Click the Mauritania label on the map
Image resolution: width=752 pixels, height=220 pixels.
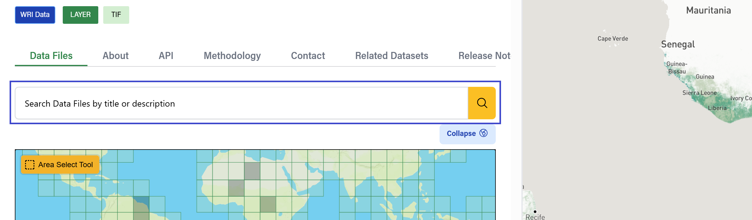click(708, 11)
